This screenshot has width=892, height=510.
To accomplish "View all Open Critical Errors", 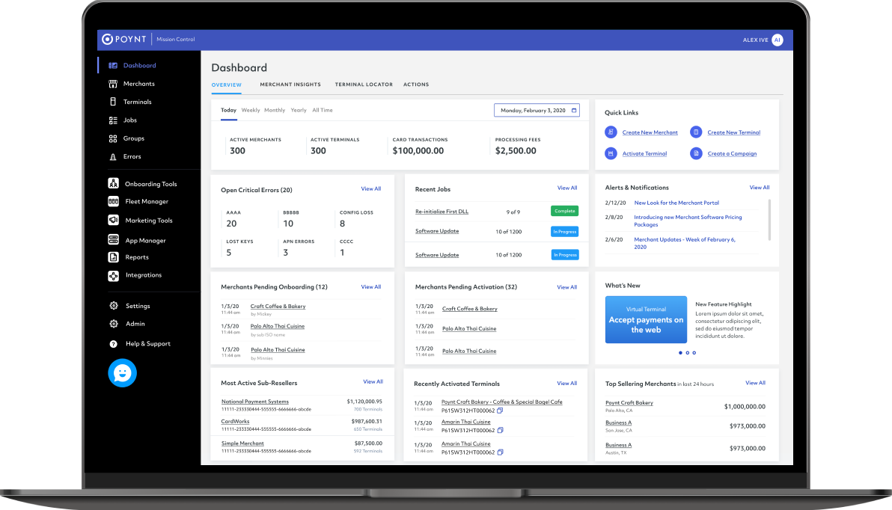I will coord(371,188).
